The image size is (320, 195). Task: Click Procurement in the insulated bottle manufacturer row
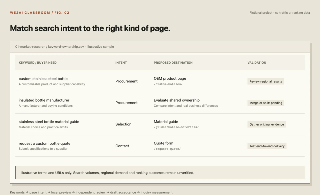[126, 103]
